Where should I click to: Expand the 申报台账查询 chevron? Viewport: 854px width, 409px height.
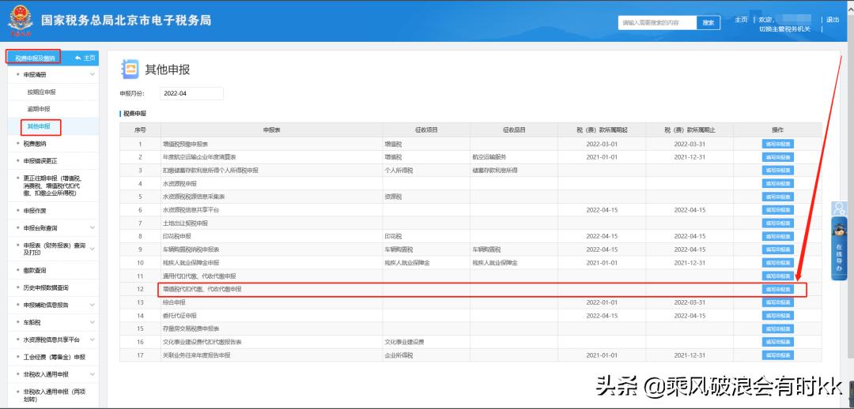92,228
